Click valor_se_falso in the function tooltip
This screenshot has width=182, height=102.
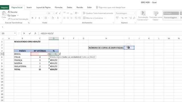coord(88,57)
